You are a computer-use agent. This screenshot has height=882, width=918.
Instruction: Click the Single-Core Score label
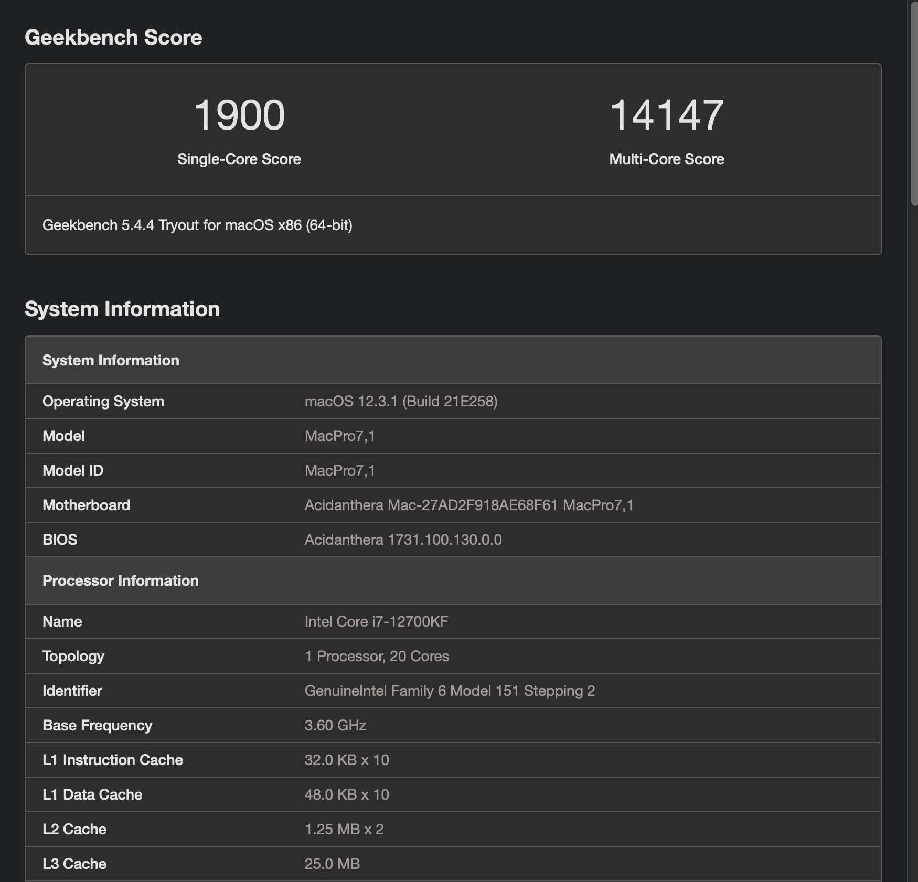tap(239, 159)
